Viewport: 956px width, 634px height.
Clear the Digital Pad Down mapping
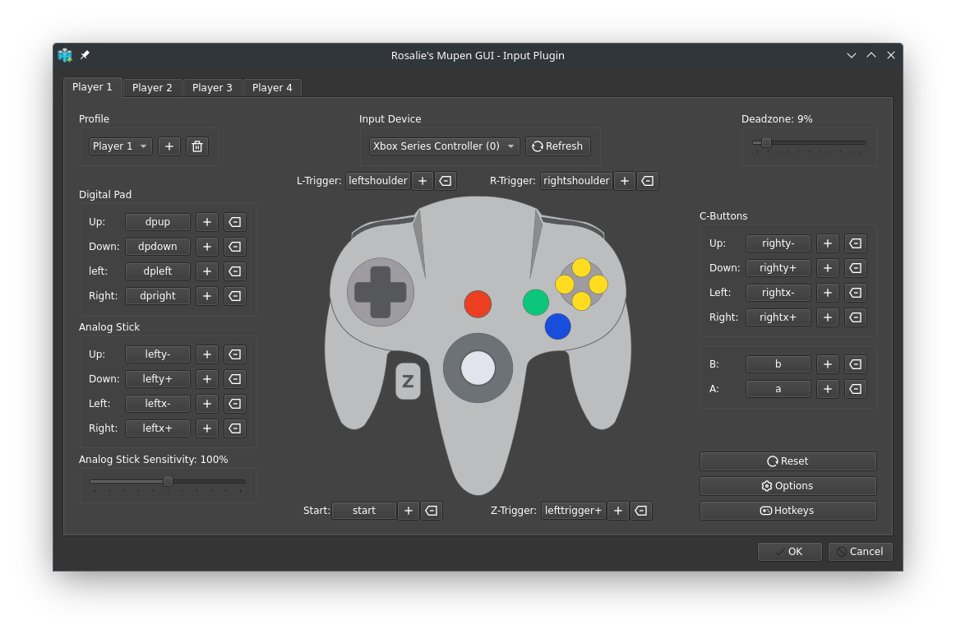pyautogui.click(x=235, y=247)
